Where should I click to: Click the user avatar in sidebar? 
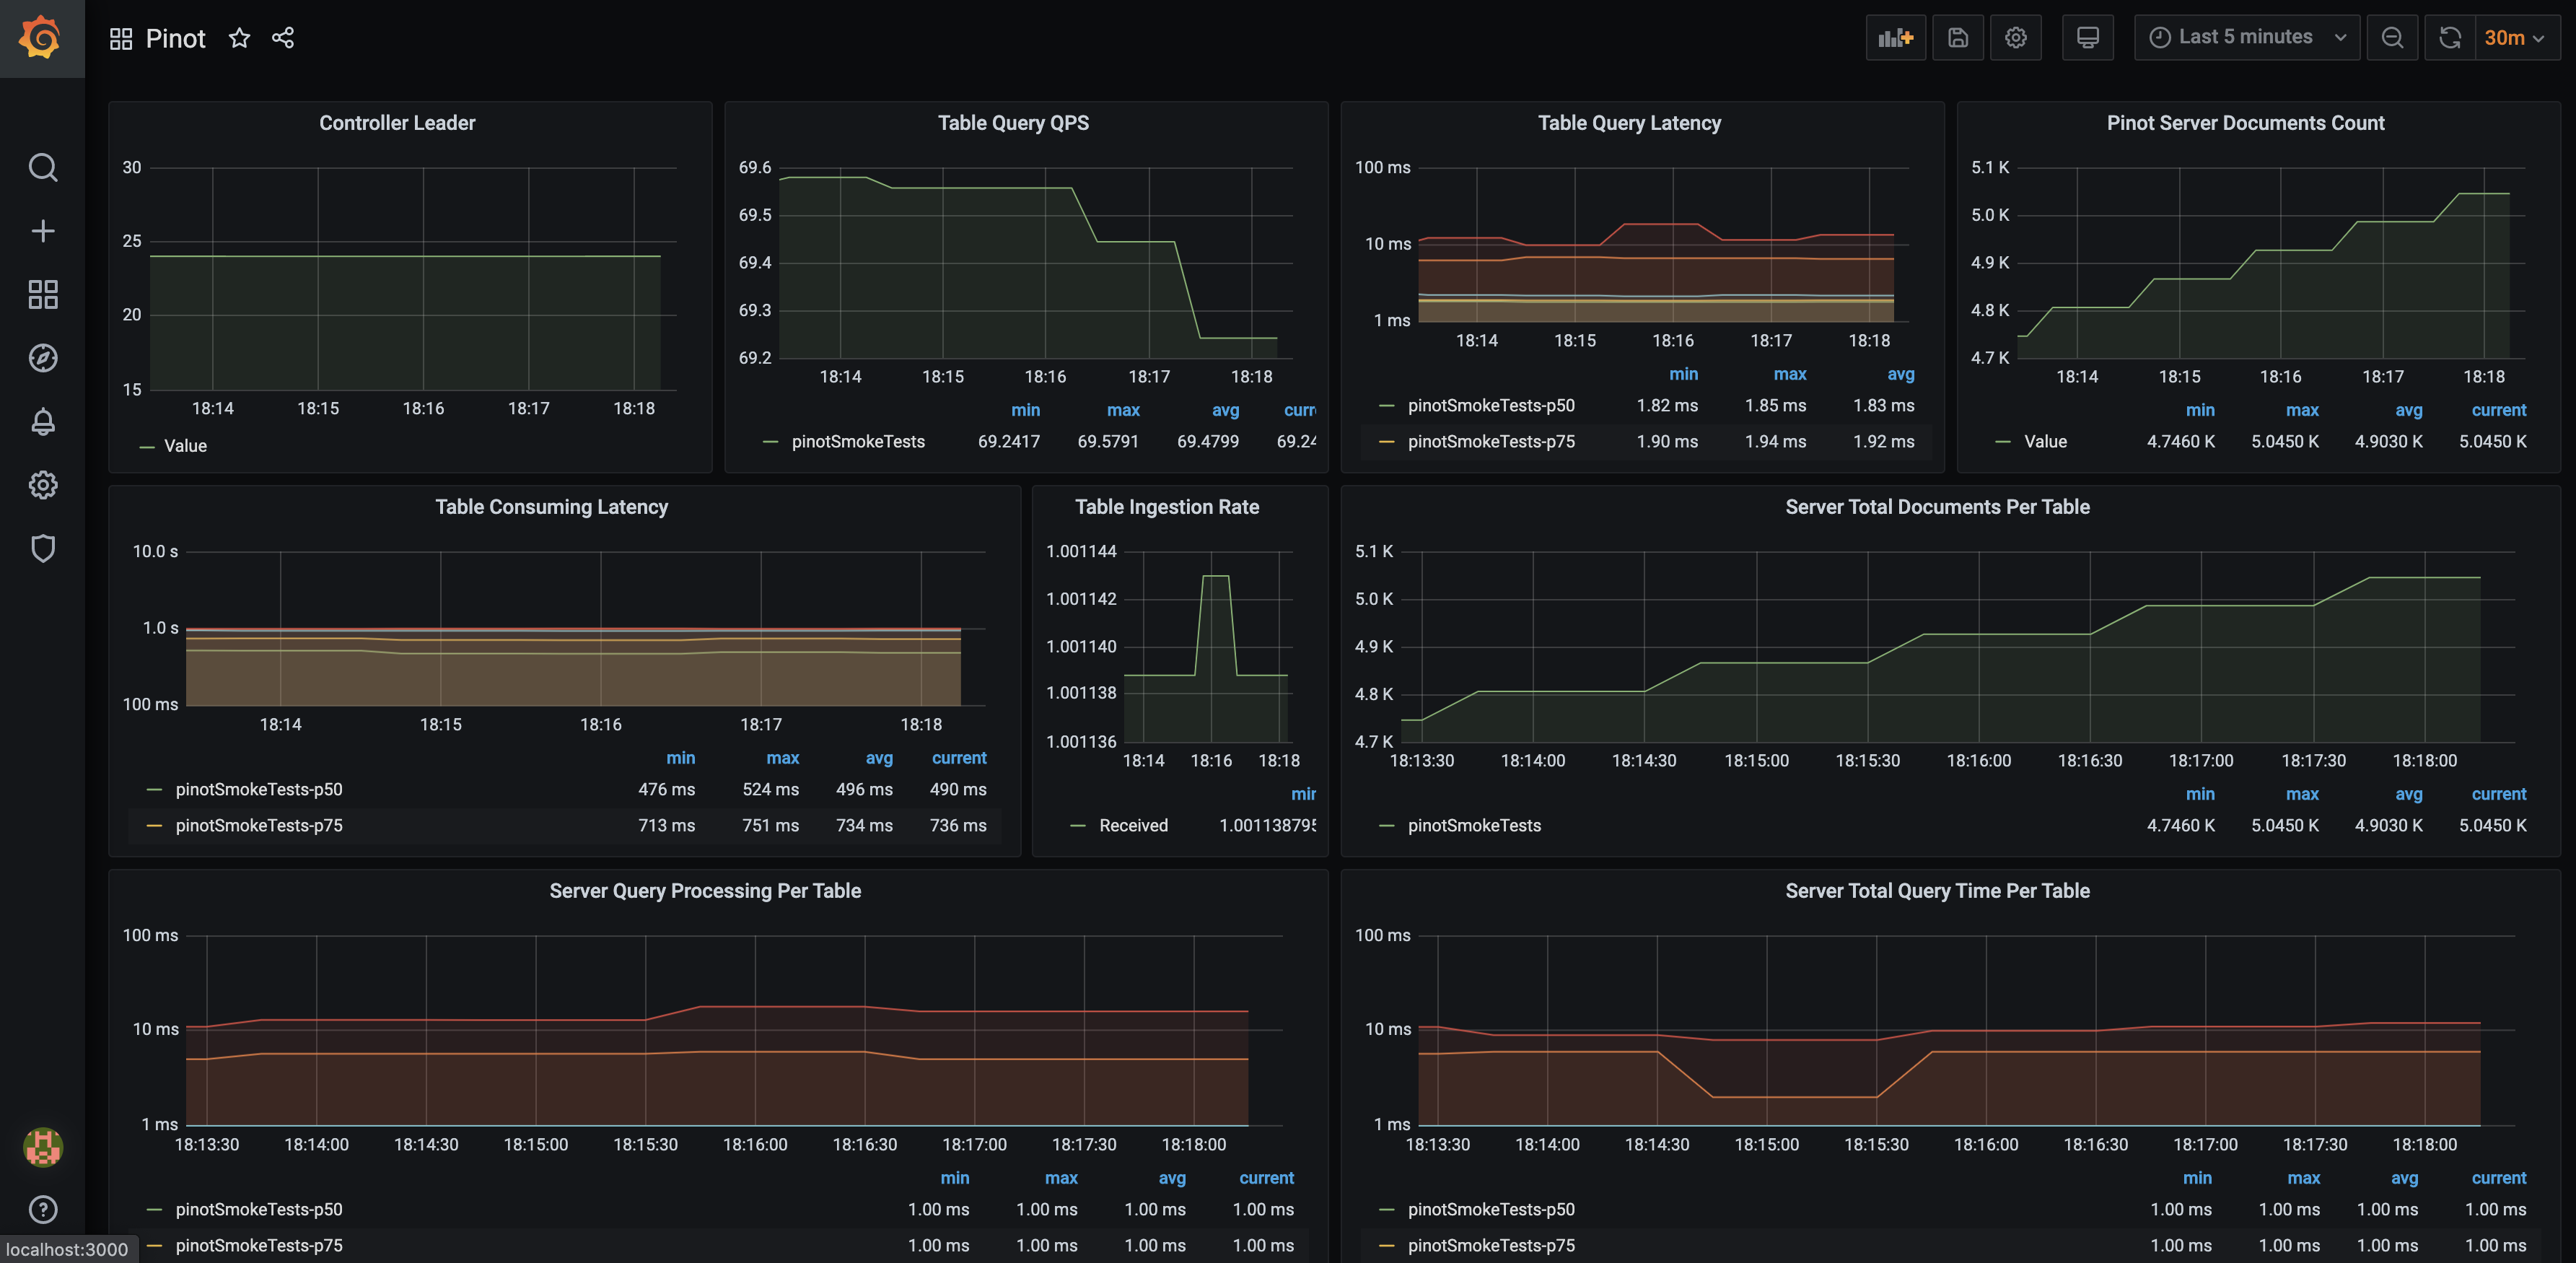(x=42, y=1146)
